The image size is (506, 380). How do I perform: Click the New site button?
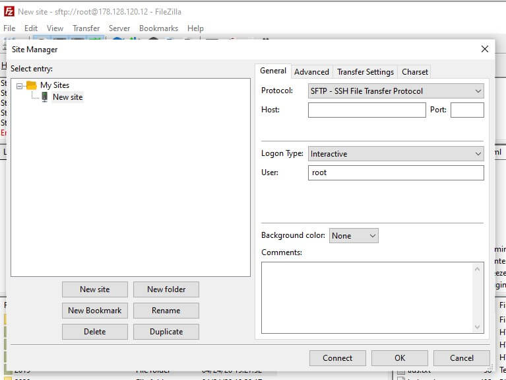[x=95, y=289]
